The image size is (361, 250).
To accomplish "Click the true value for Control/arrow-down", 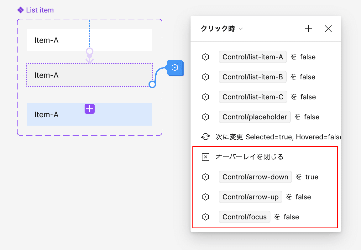I will 312,177.
